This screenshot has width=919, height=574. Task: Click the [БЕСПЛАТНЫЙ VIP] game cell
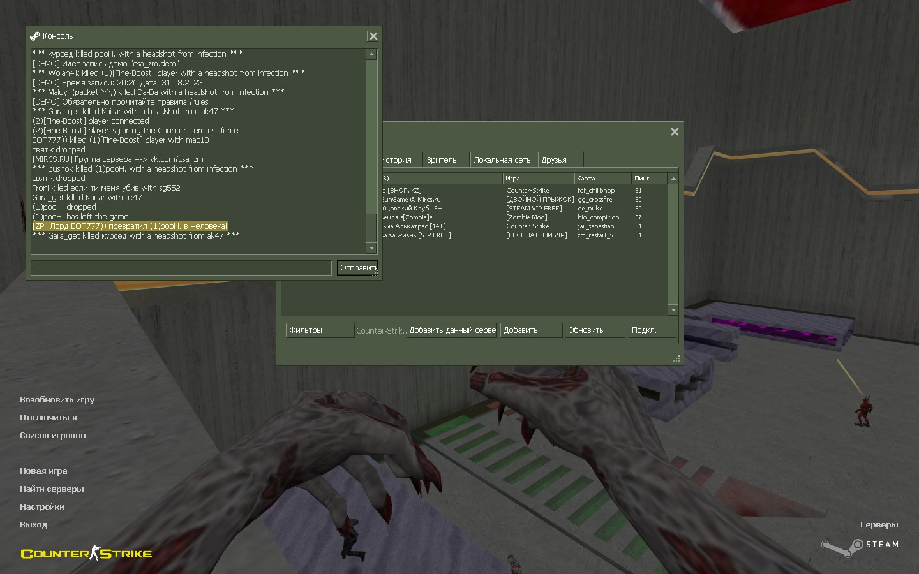[537, 235]
